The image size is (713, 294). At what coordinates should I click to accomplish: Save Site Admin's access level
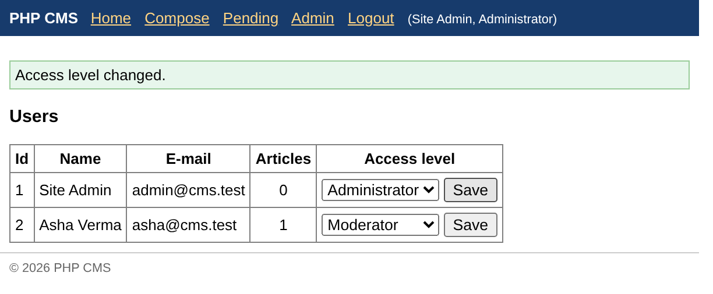click(x=471, y=190)
